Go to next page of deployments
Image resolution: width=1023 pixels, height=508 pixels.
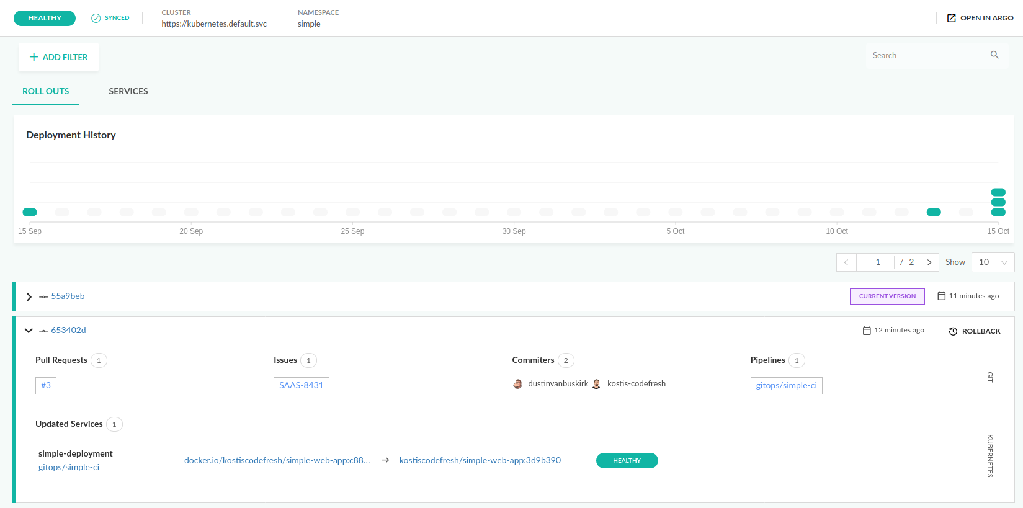929,262
